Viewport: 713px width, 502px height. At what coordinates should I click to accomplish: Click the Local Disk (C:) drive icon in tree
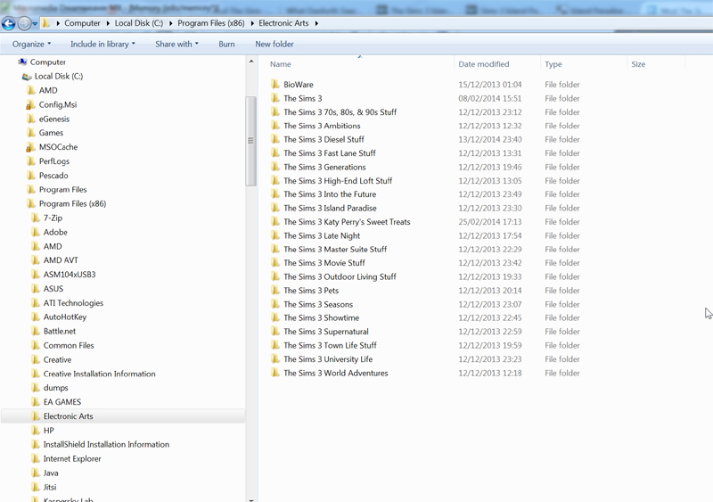[x=27, y=77]
